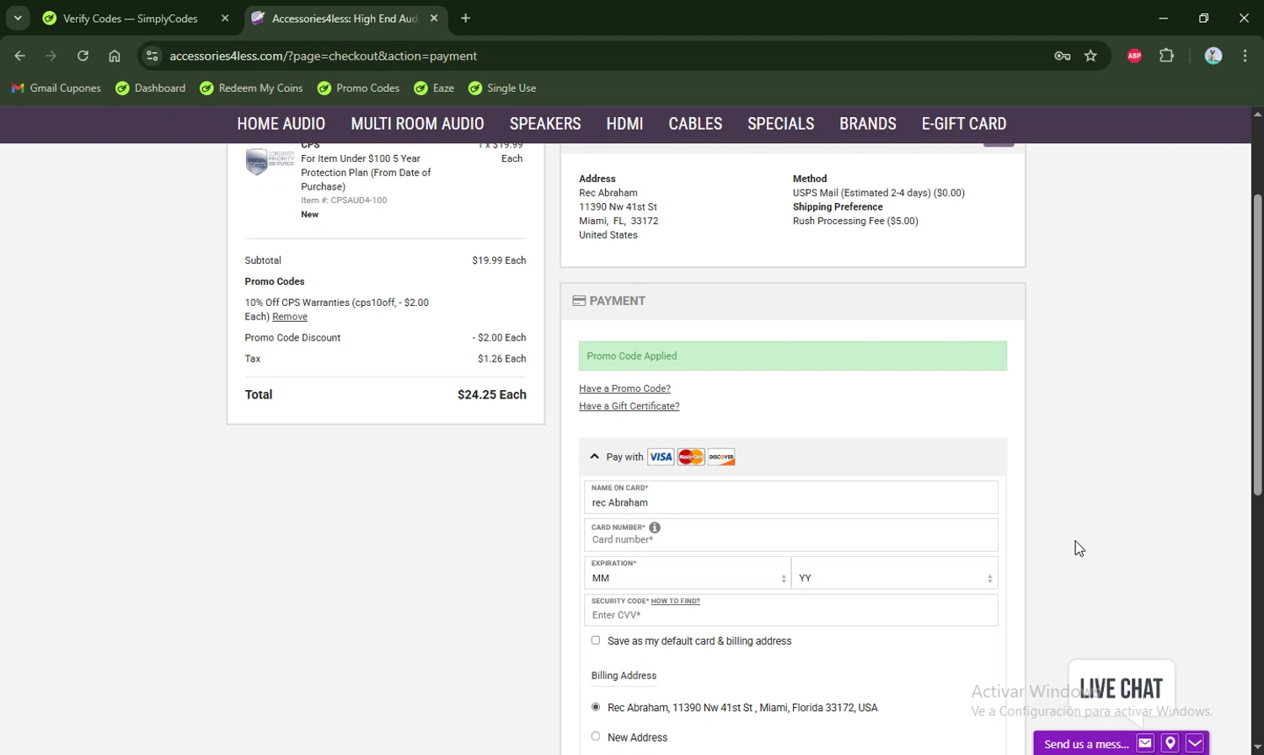Bookmark this page with the star
This screenshot has width=1264, height=755.
click(x=1091, y=56)
